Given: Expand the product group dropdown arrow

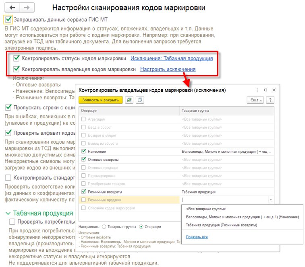Looking at the screenshot, I should click(x=271, y=200).
